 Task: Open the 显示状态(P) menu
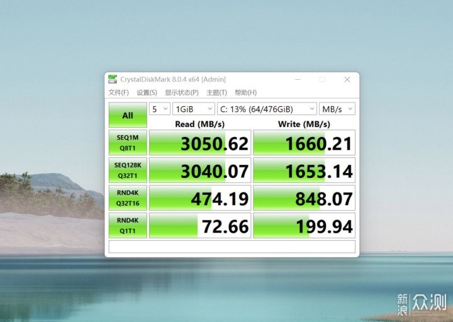(x=182, y=92)
